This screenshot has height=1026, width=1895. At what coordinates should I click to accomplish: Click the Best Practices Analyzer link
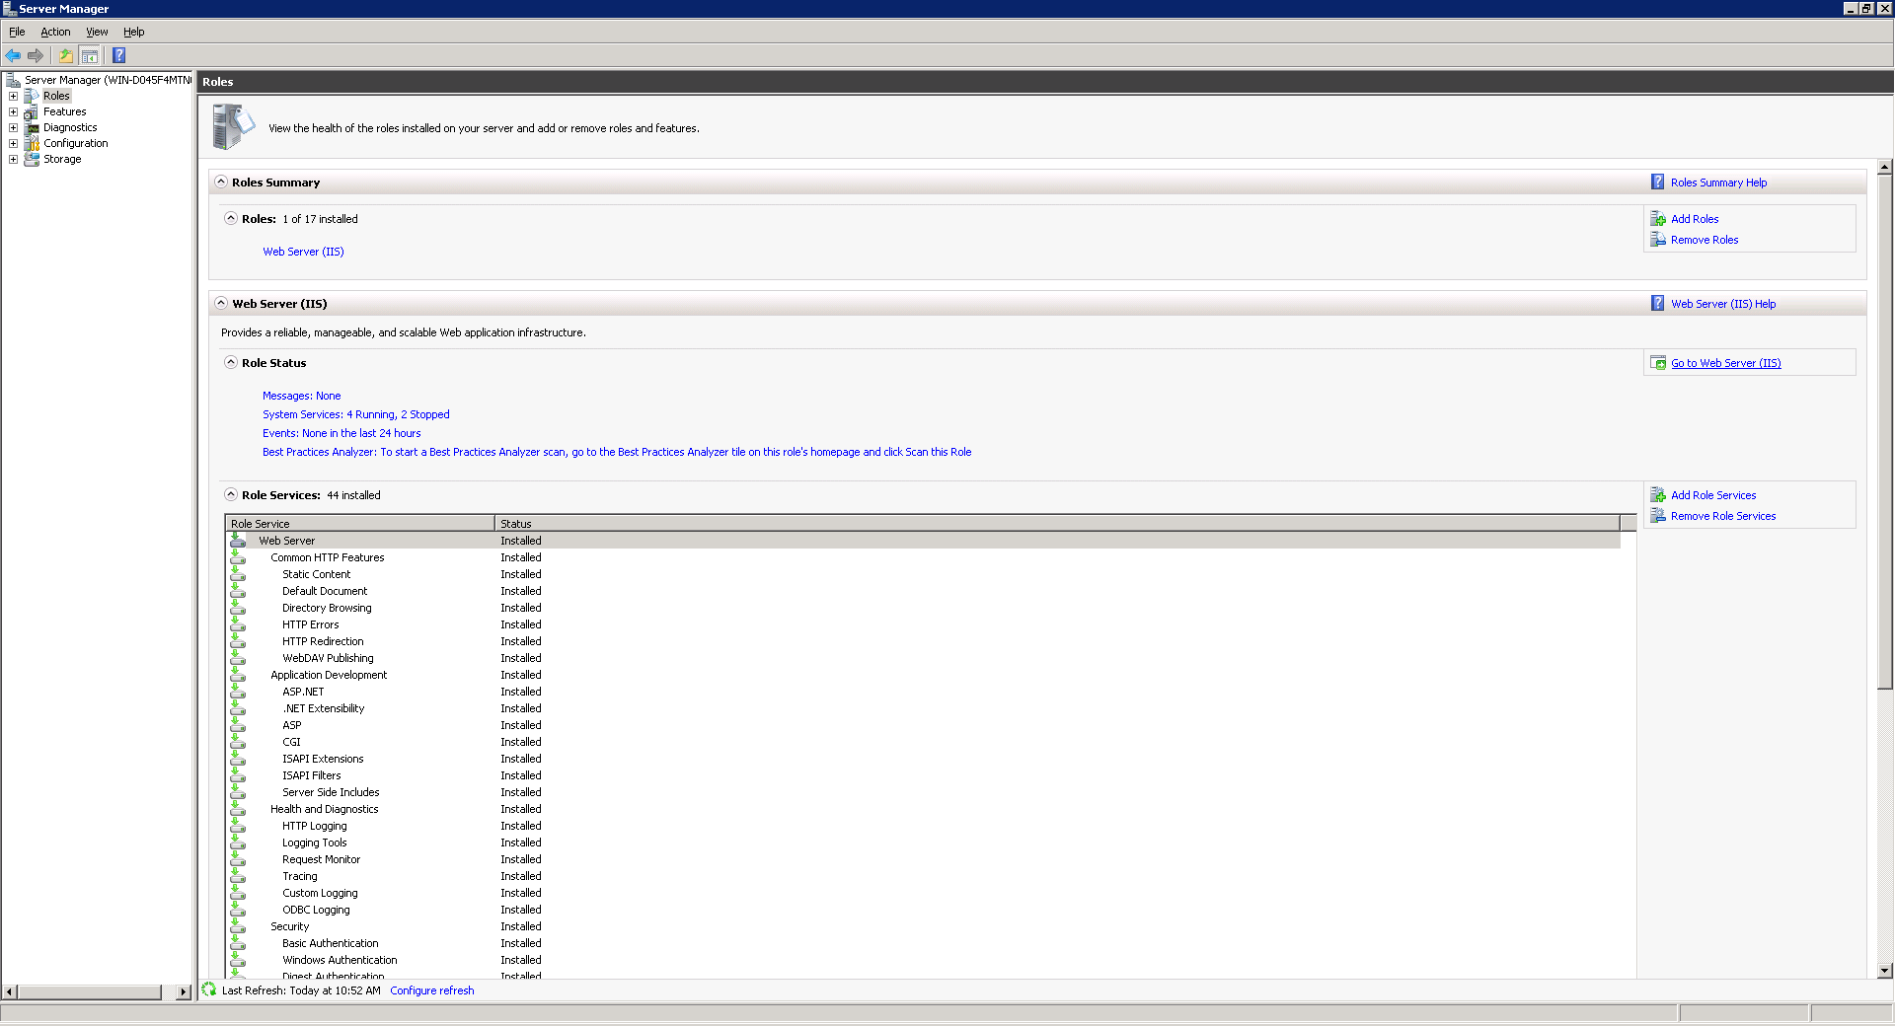point(617,452)
